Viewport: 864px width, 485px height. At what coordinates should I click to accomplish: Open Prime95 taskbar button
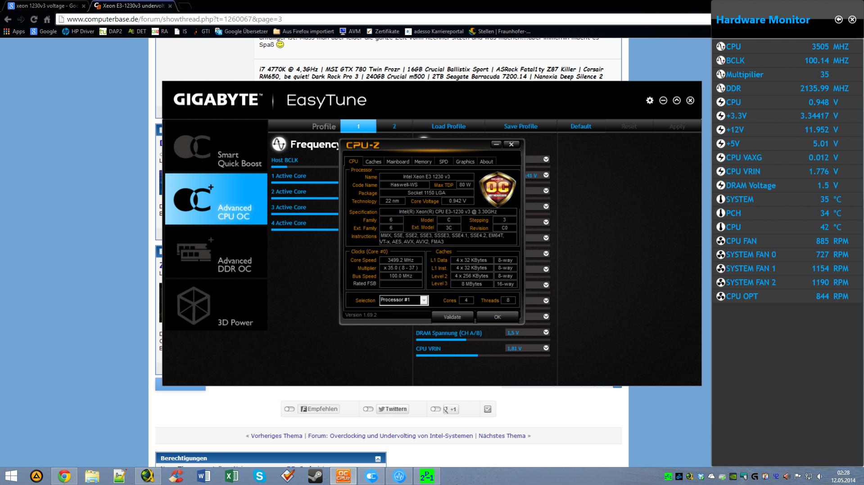427,476
